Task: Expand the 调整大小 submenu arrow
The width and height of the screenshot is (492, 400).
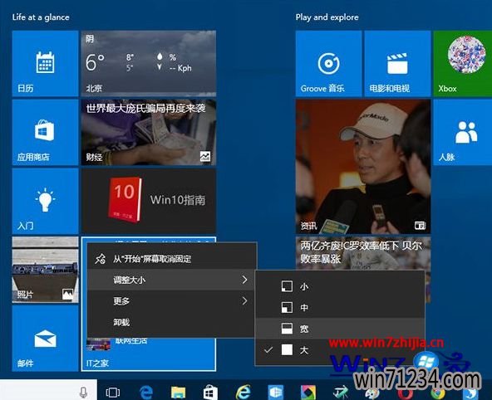Action: [244, 280]
